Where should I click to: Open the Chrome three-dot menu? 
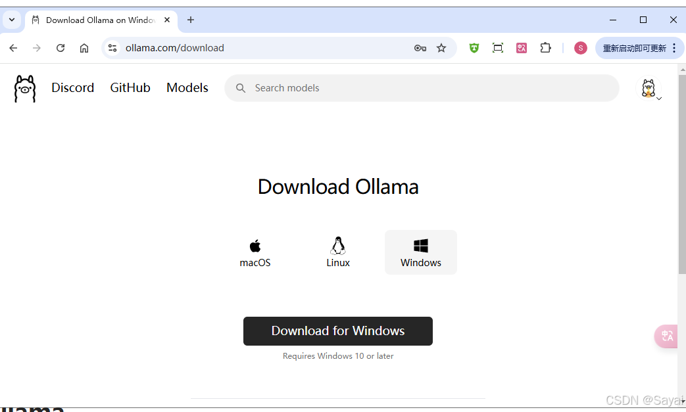click(x=674, y=48)
